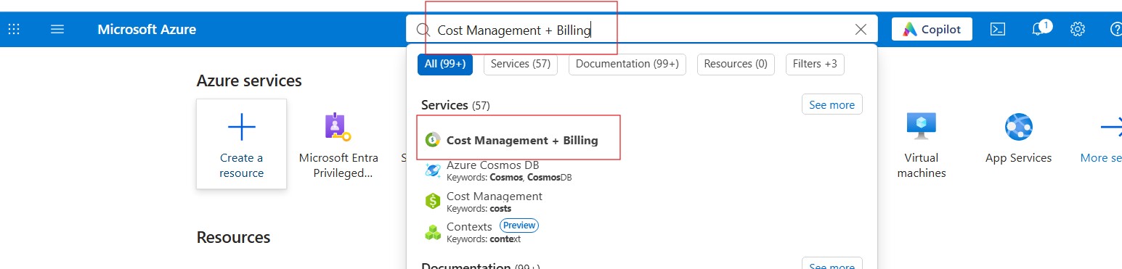The width and height of the screenshot is (1122, 269).
Task: Click the Preview badge beside Contexts
Action: point(519,225)
